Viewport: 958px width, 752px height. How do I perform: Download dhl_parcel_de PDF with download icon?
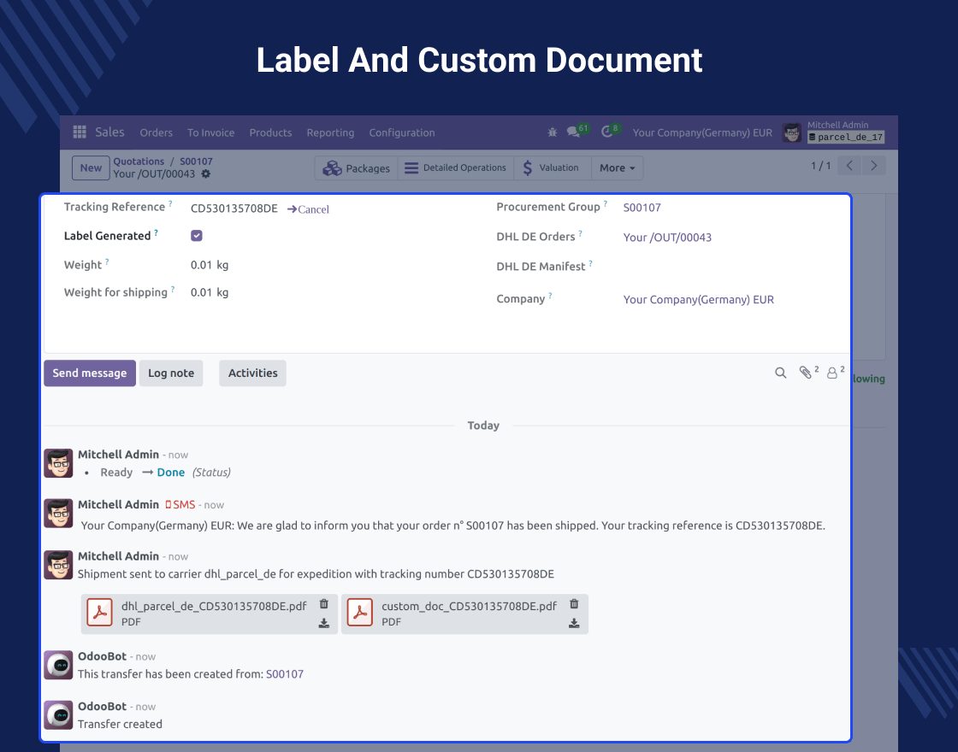coord(324,623)
